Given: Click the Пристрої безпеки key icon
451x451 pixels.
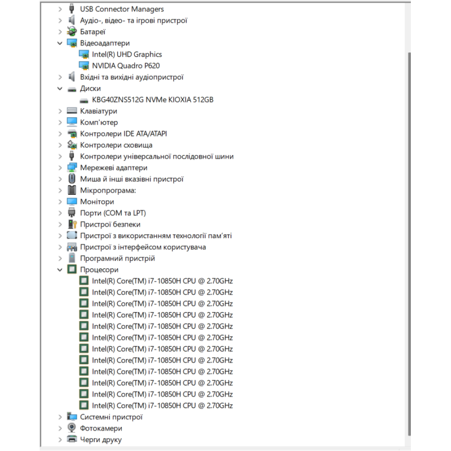Looking at the screenshot, I should 72,224.
